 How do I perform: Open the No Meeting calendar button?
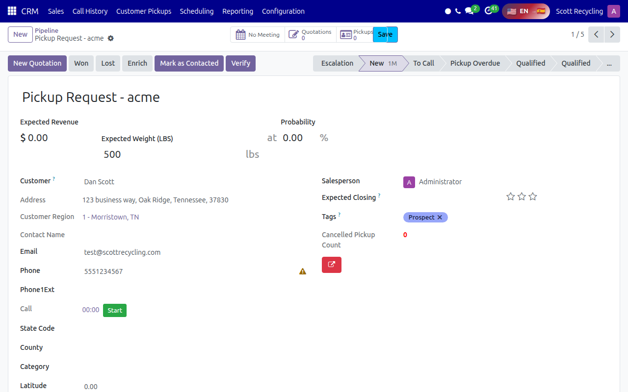pos(258,35)
